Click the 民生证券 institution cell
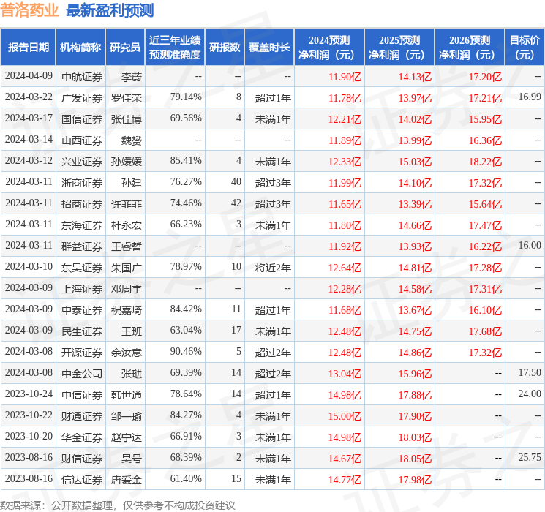545x512 pixels. click(x=82, y=331)
